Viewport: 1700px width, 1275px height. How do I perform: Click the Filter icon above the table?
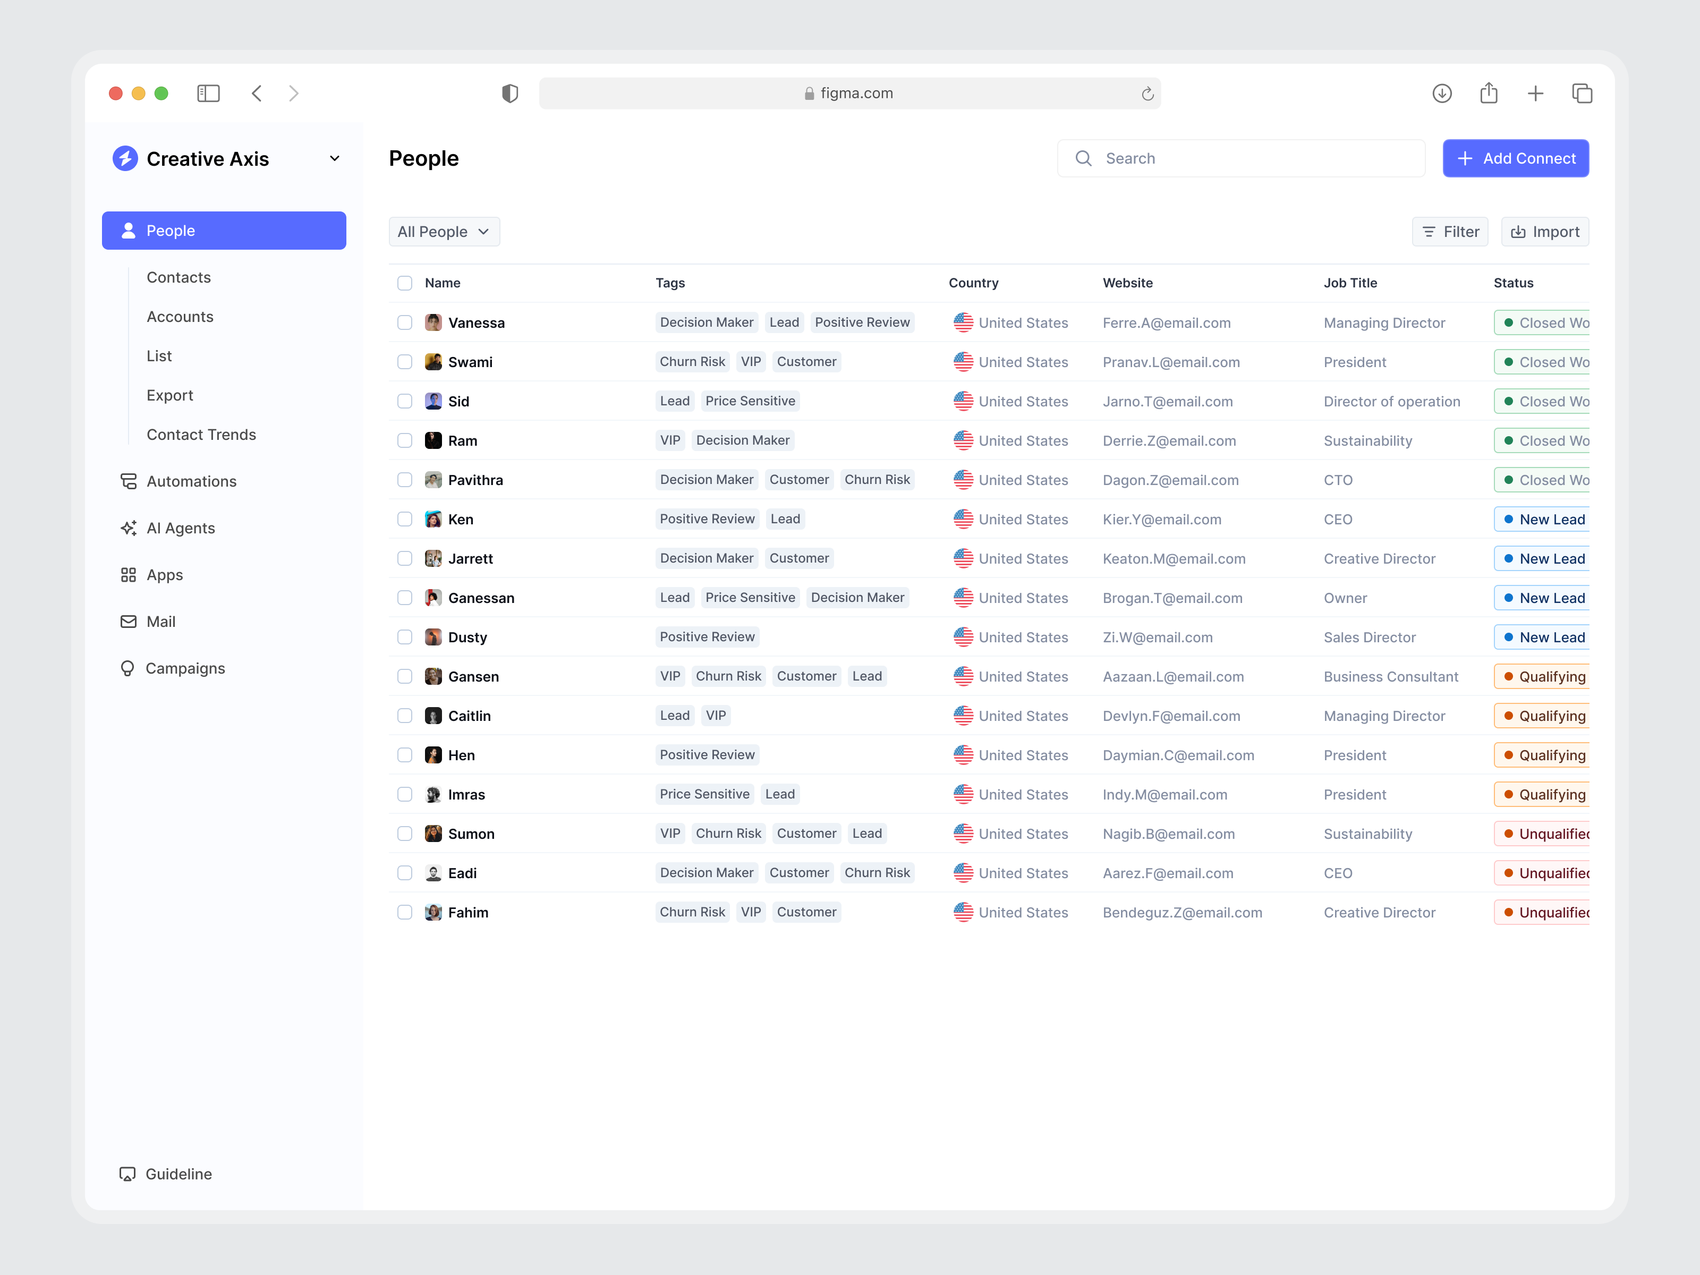tap(1429, 231)
